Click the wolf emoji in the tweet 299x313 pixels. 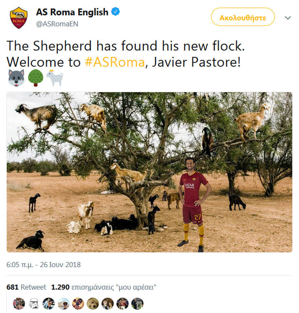pos(16,77)
